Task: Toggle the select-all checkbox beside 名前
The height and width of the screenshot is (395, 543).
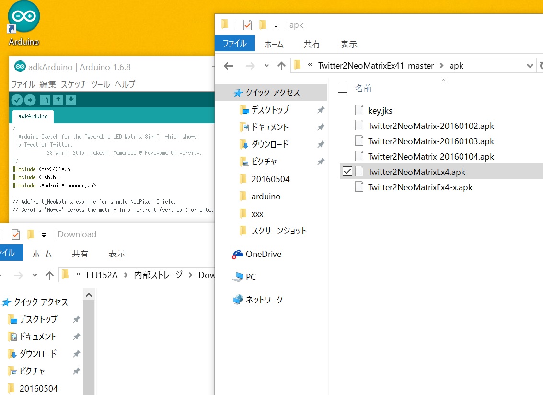Action: [x=343, y=88]
